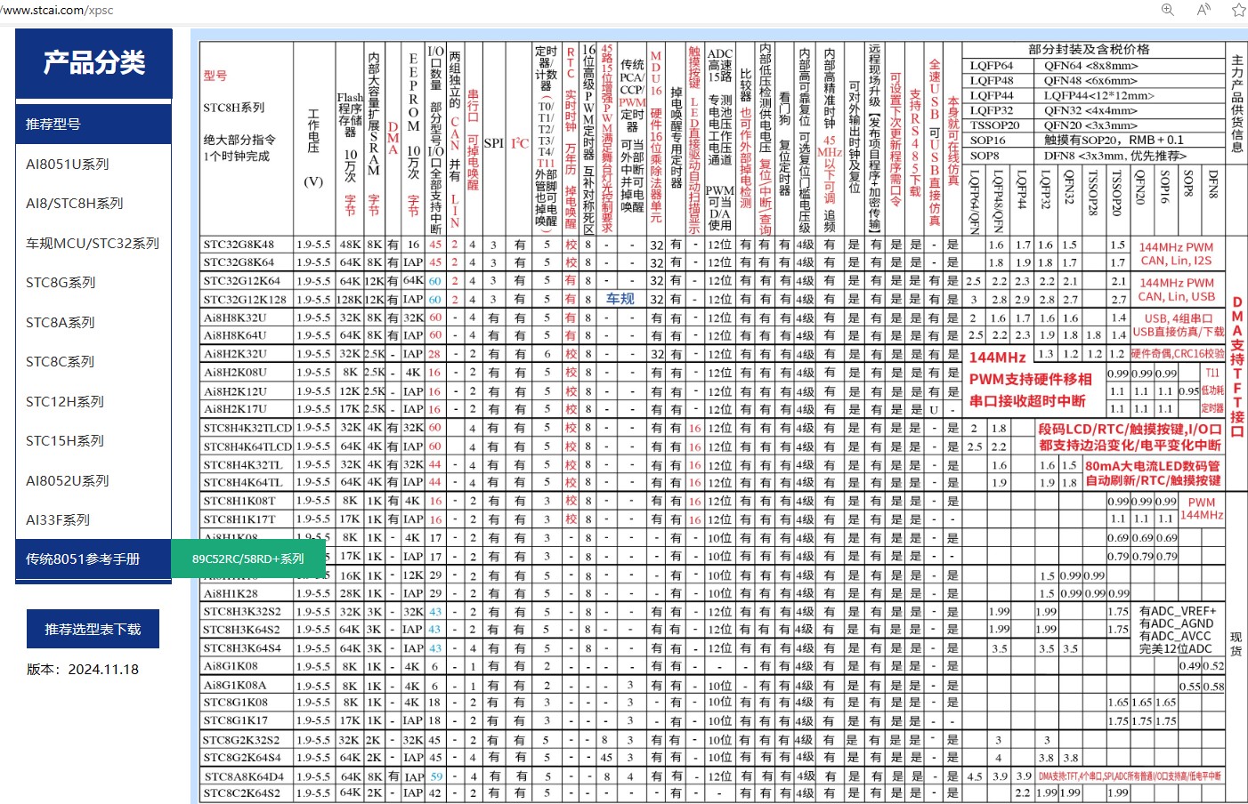Click the Ai8H8K64U row name
Screen dimensions: 1248x804
click(235, 335)
